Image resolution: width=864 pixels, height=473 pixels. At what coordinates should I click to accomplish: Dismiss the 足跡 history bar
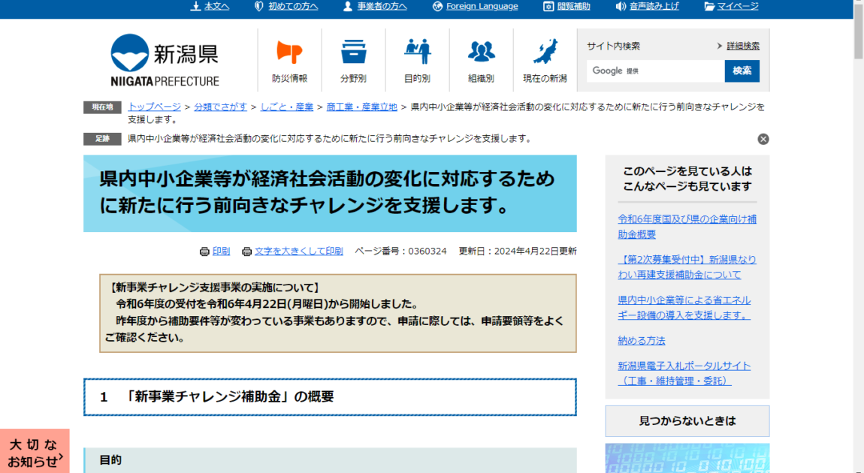(763, 138)
